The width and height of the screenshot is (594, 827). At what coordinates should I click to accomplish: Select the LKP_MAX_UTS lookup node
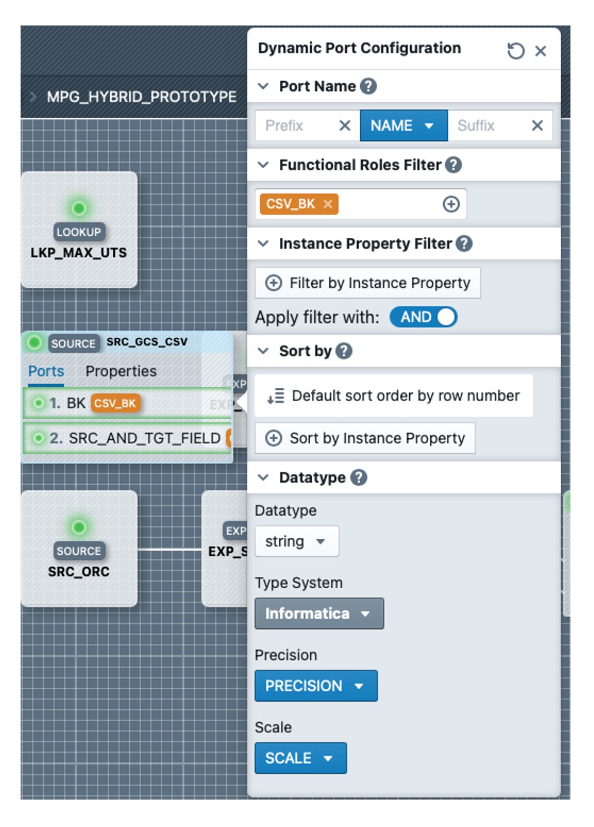pos(79,229)
